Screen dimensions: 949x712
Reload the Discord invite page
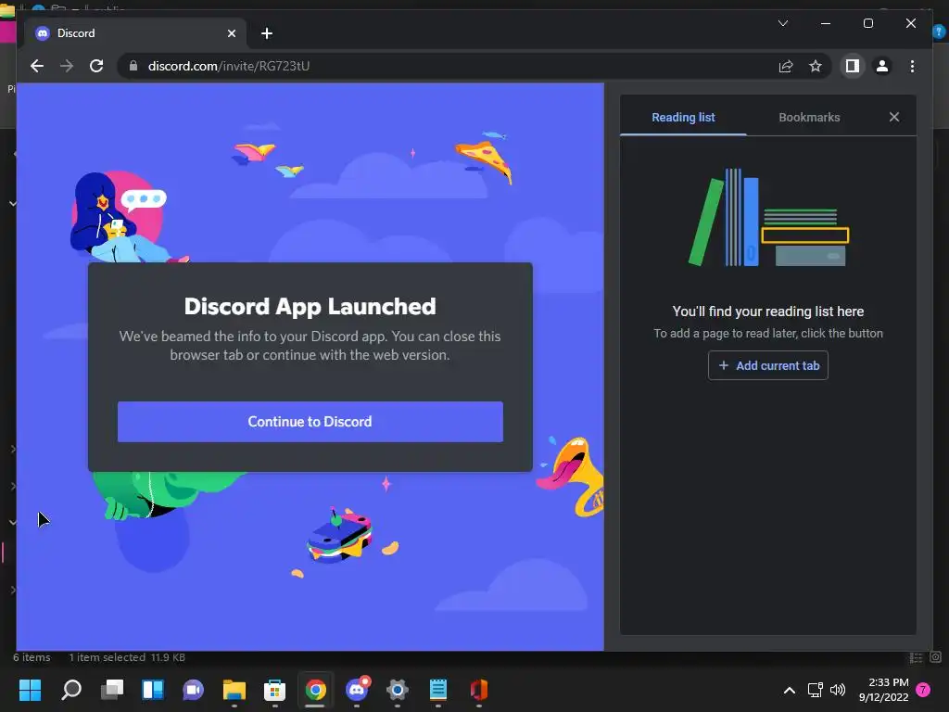pyautogui.click(x=96, y=66)
